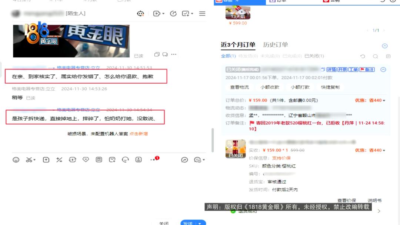
Task: Open the 黄金眼 image thumbnail in chat
Action: (x=71, y=41)
